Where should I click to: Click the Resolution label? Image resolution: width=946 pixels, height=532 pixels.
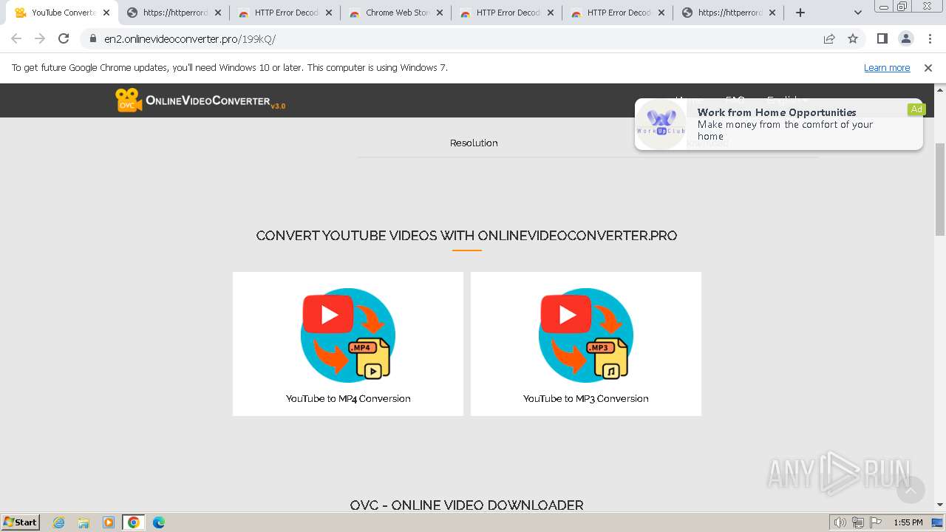474,143
